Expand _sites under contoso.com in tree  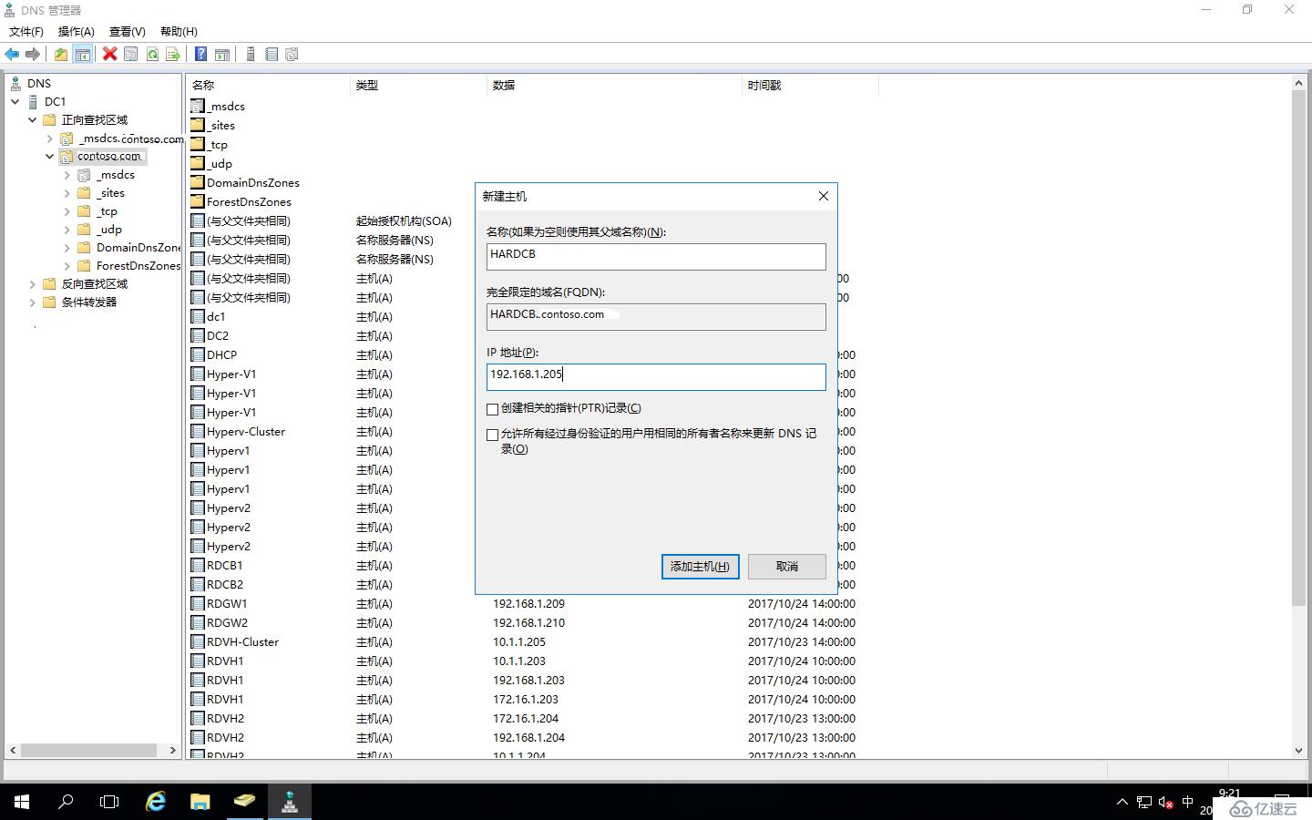67,193
